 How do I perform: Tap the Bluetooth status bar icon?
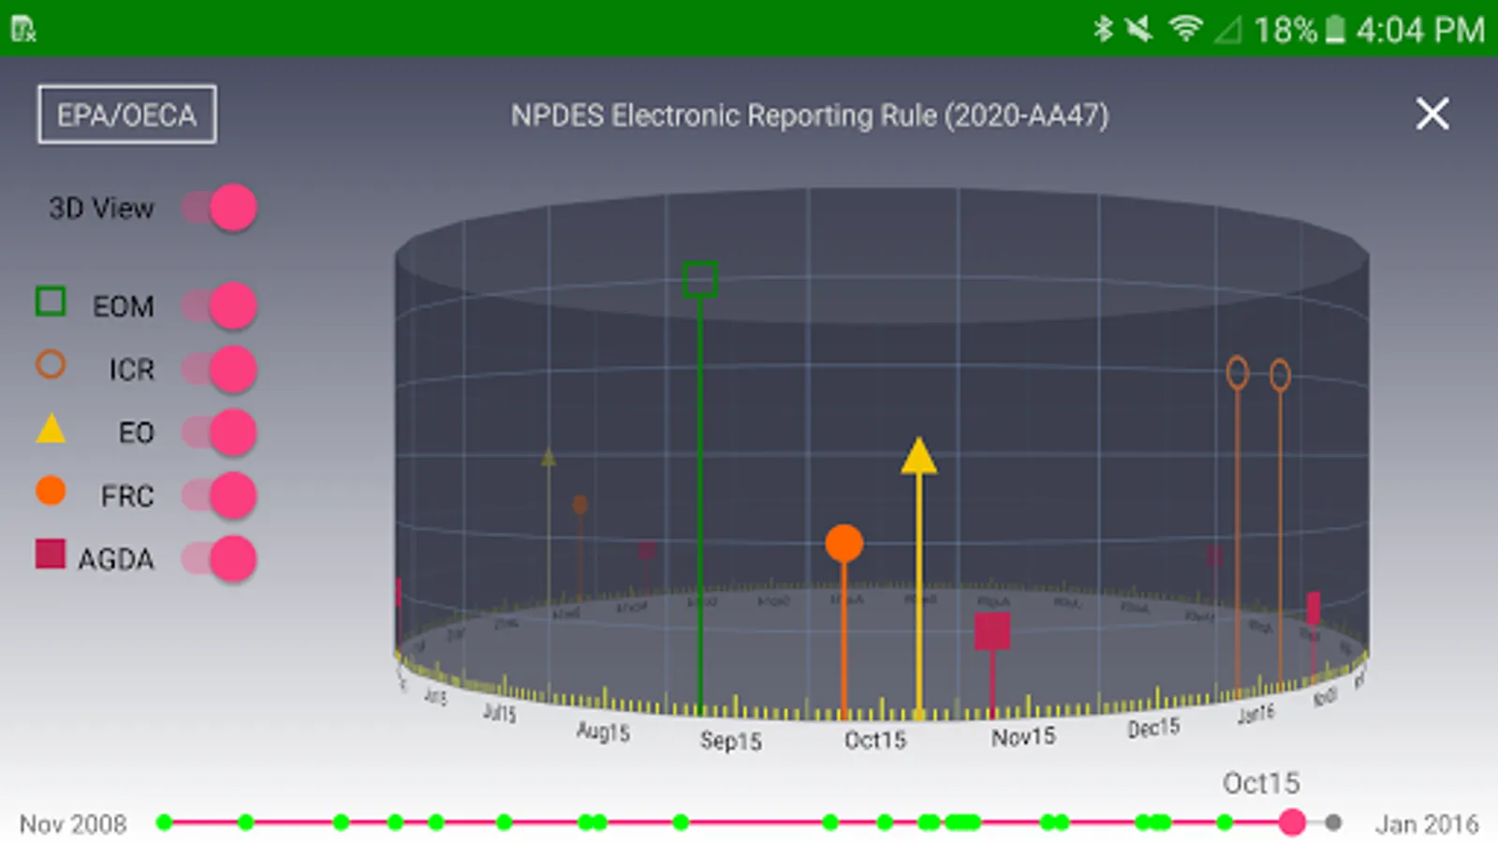[x=1104, y=29]
